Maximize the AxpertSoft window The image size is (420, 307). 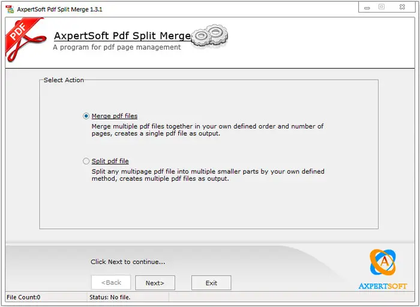pyautogui.click(x=382, y=7)
